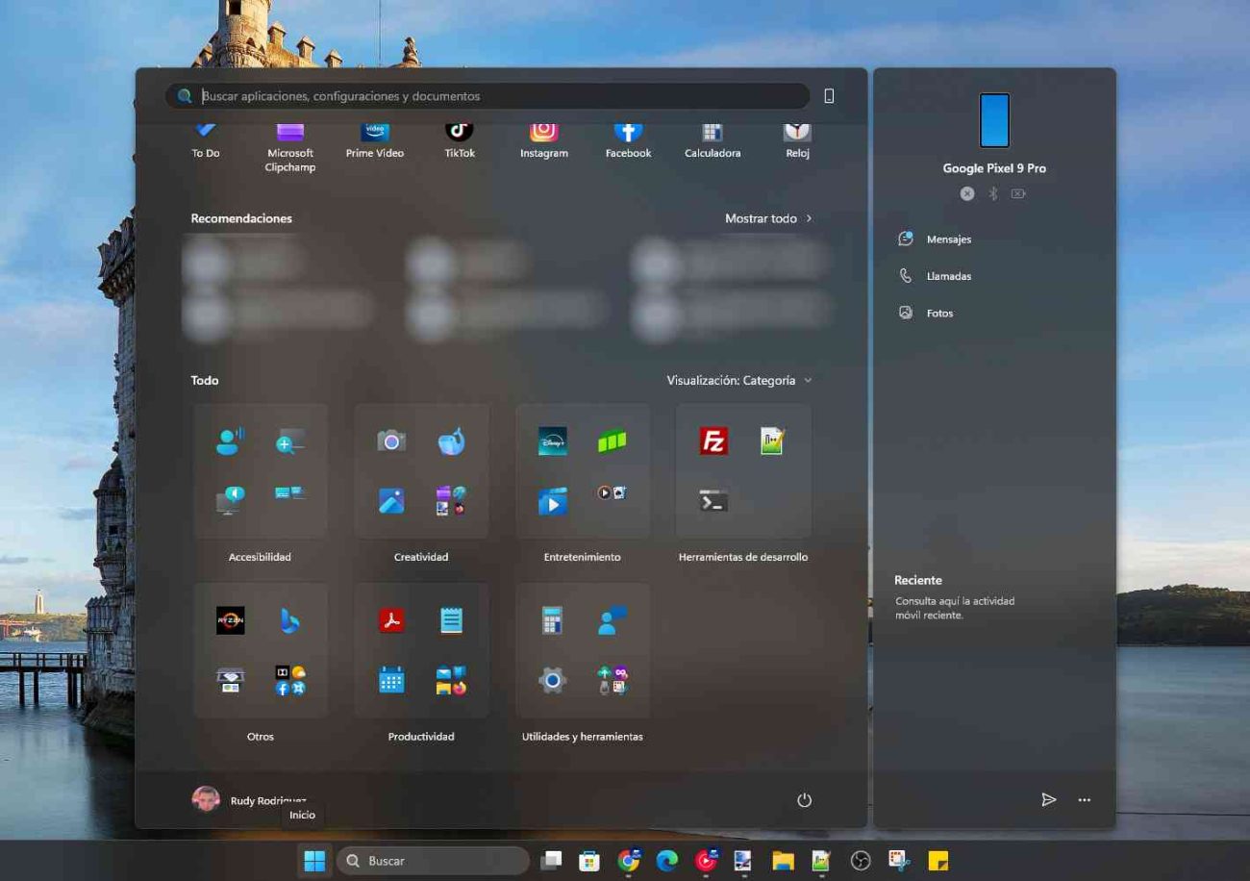Toggle the Bluetooth indicator under Google Pixel 9 Pro

[x=992, y=193]
